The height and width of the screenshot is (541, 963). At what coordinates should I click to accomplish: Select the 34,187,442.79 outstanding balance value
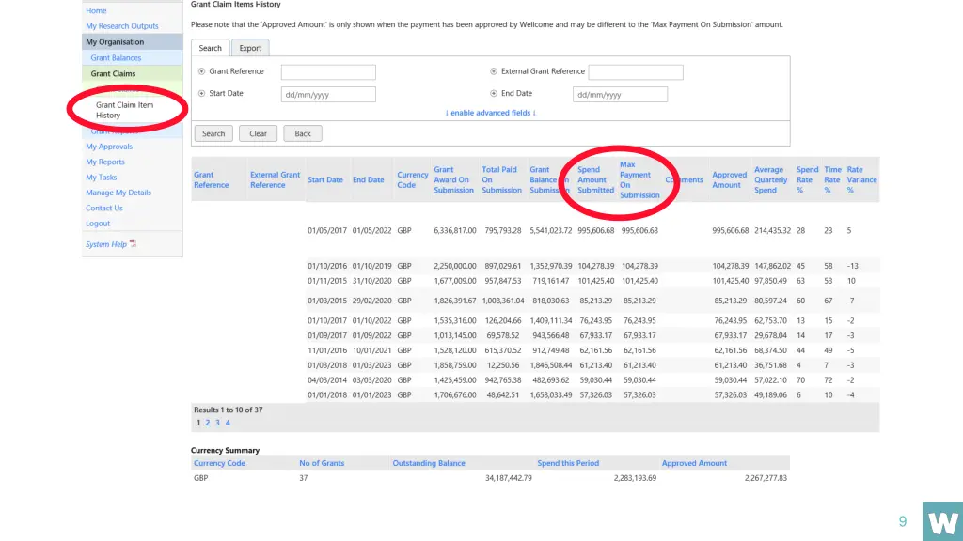point(509,478)
